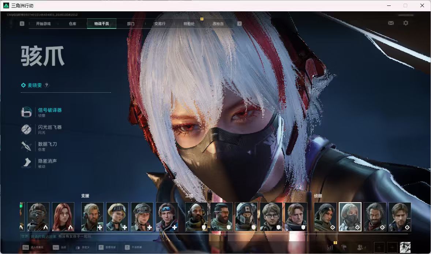Select the 数据飞刀 knife skill icon
This screenshot has width=431, height=254.
(26, 146)
